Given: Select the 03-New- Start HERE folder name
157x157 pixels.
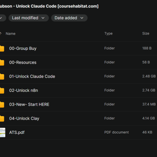Looking at the screenshot, I should tap(29, 104).
